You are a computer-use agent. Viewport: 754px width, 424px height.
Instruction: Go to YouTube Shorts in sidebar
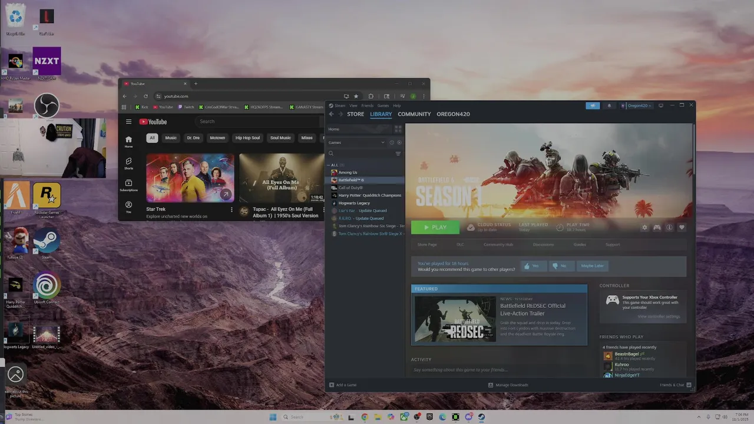pyautogui.click(x=128, y=163)
